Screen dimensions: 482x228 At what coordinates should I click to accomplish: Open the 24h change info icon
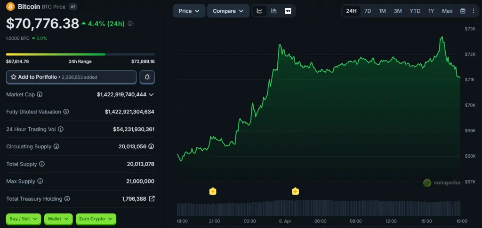(x=130, y=23)
